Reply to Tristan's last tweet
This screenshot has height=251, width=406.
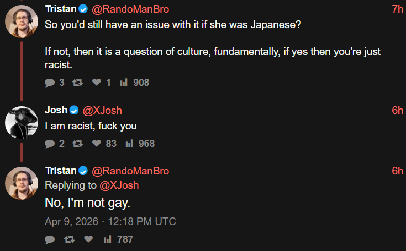tap(50, 239)
